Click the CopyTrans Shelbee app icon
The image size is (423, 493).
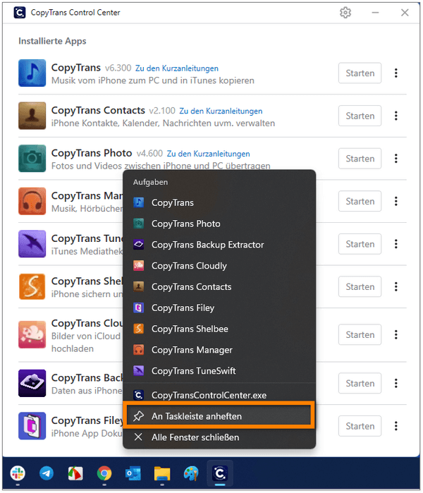[32, 287]
